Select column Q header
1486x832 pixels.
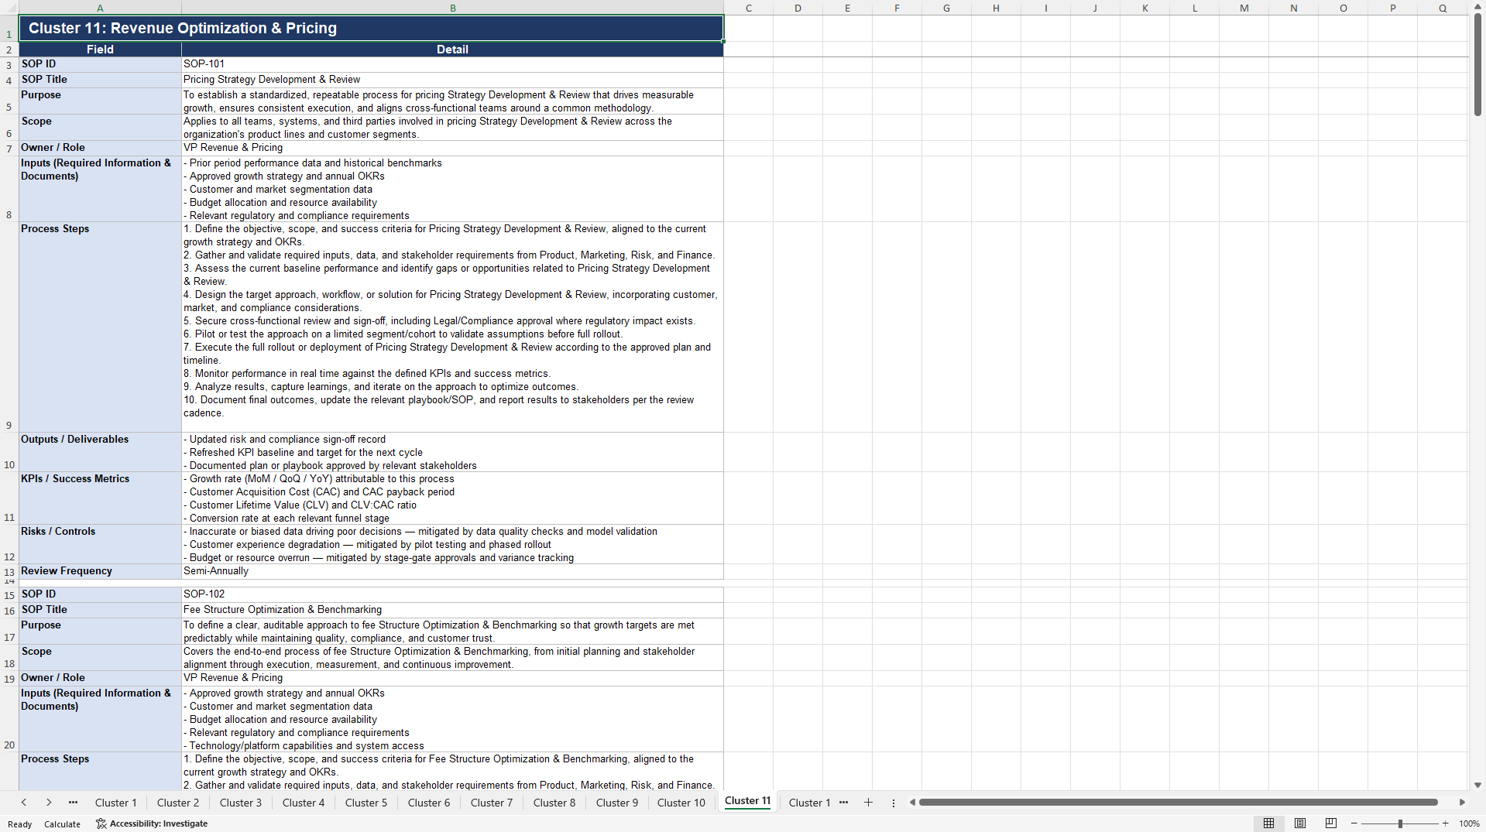point(1443,8)
